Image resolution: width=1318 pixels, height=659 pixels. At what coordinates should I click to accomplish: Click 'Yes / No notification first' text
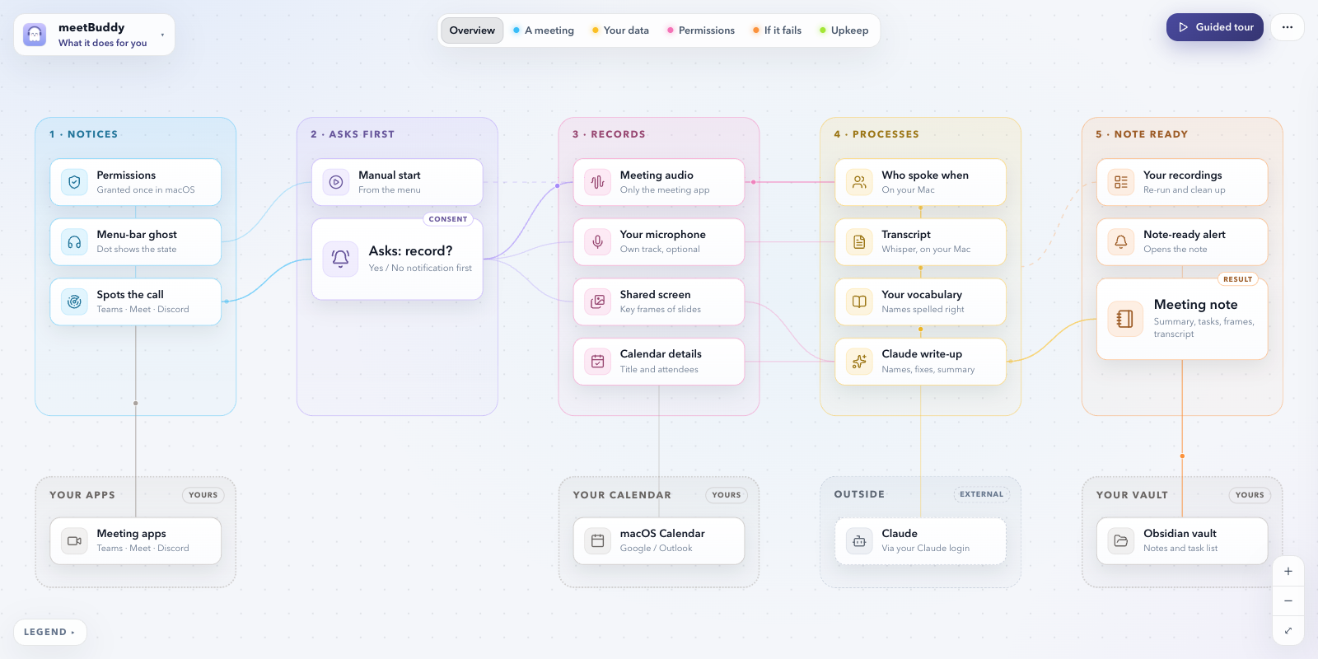click(420, 269)
